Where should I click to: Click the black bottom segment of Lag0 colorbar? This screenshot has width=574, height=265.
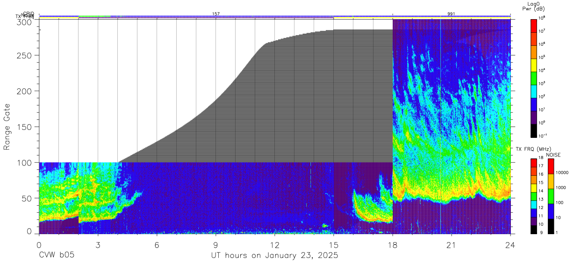(x=534, y=130)
